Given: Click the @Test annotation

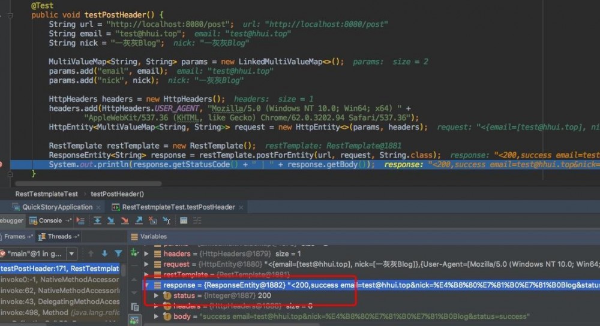Looking at the screenshot, I should [x=42, y=5].
